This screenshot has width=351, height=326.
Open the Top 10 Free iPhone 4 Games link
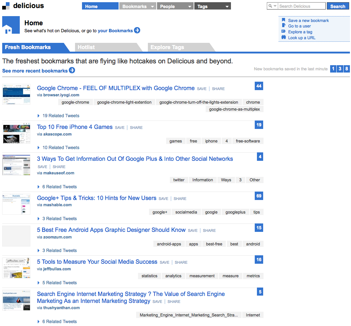coord(75,127)
